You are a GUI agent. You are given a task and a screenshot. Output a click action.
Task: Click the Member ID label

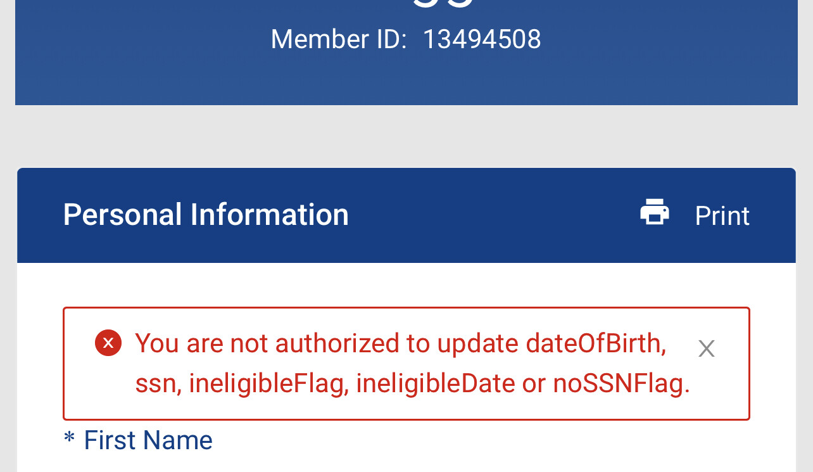338,39
